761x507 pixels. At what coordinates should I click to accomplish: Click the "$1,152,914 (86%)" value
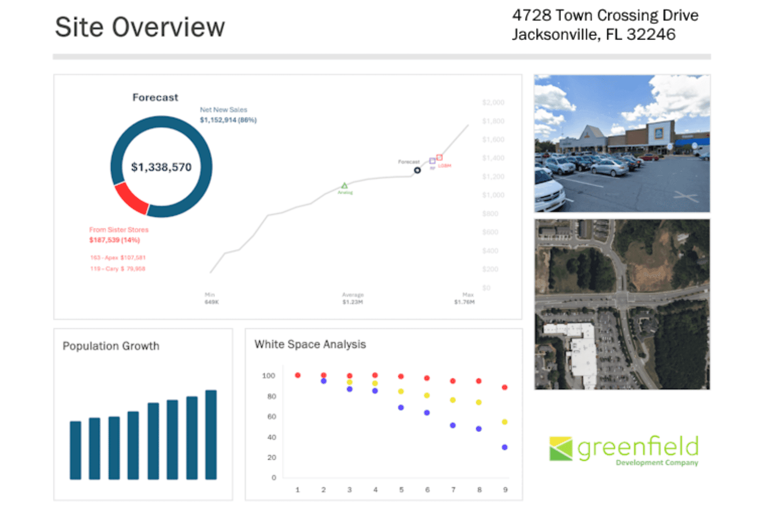click(x=228, y=120)
